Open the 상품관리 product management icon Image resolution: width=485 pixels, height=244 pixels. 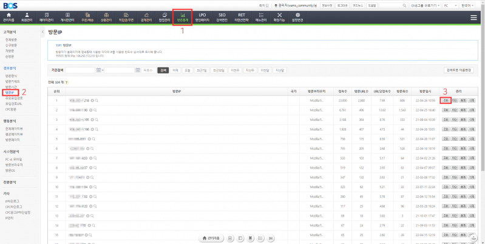[106, 18]
